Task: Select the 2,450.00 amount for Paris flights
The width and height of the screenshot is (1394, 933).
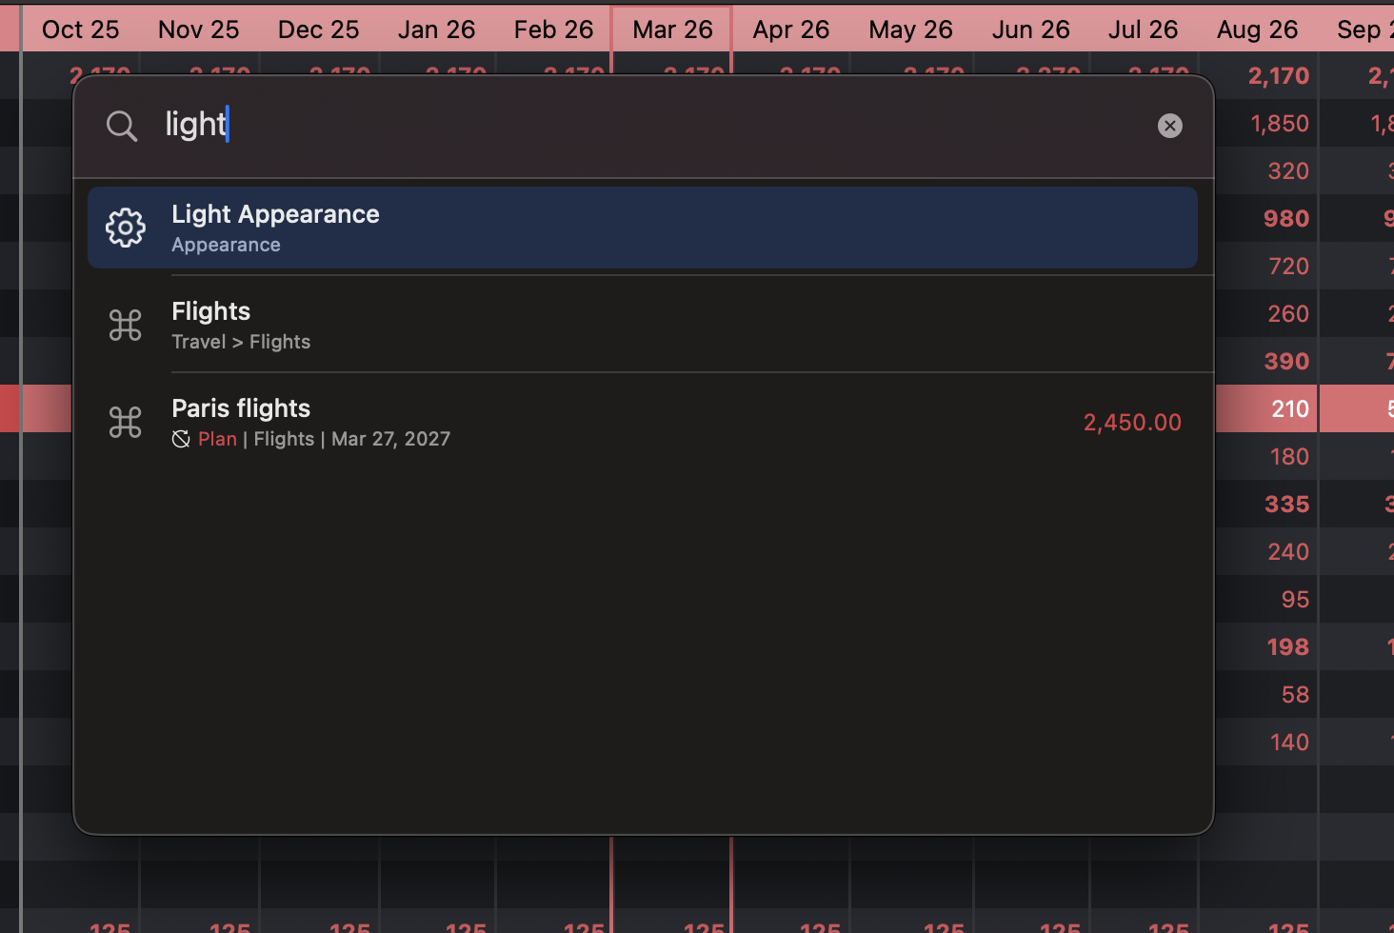Action: pyautogui.click(x=1132, y=422)
